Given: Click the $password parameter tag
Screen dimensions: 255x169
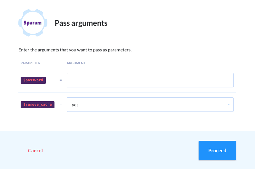Looking at the screenshot, I should point(33,80).
